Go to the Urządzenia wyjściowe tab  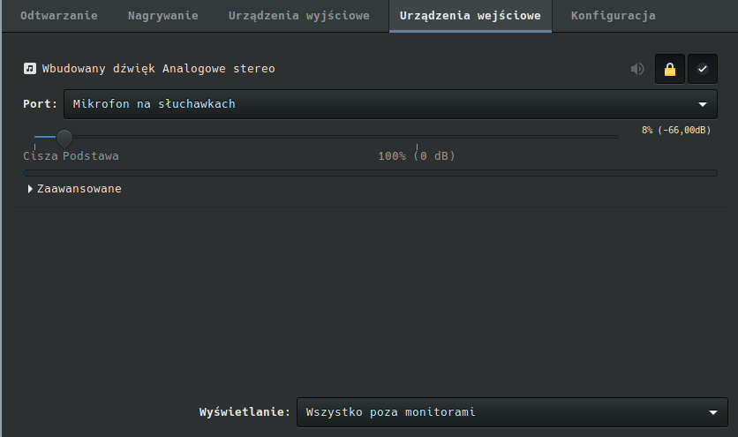click(x=298, y=16)
